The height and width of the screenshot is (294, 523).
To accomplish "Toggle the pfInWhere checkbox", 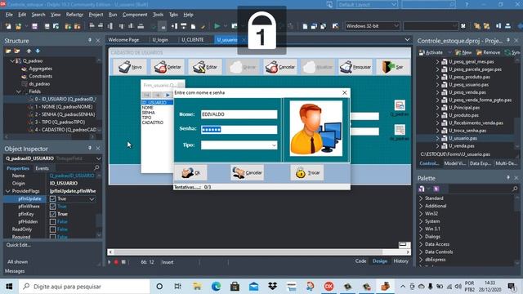I will [x=52, y=207].
